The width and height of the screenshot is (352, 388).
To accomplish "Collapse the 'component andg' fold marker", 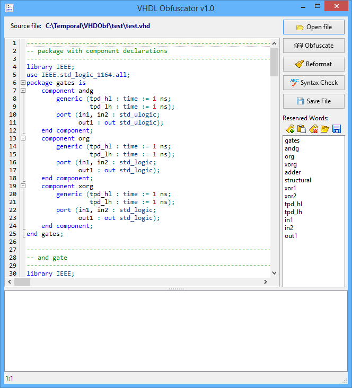I will pos(23,91).
